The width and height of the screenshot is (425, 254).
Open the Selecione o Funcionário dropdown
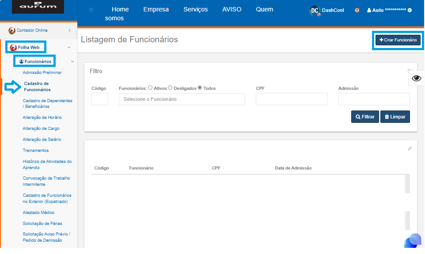(x=182, y=99)
